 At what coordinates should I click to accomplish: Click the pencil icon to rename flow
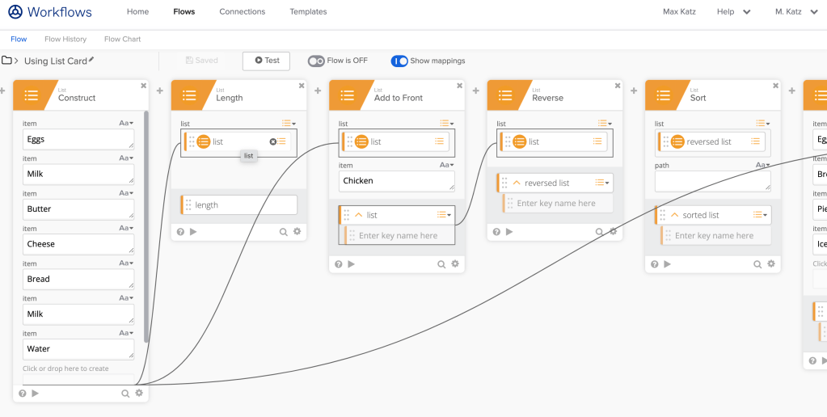click(x=91, y=60)
